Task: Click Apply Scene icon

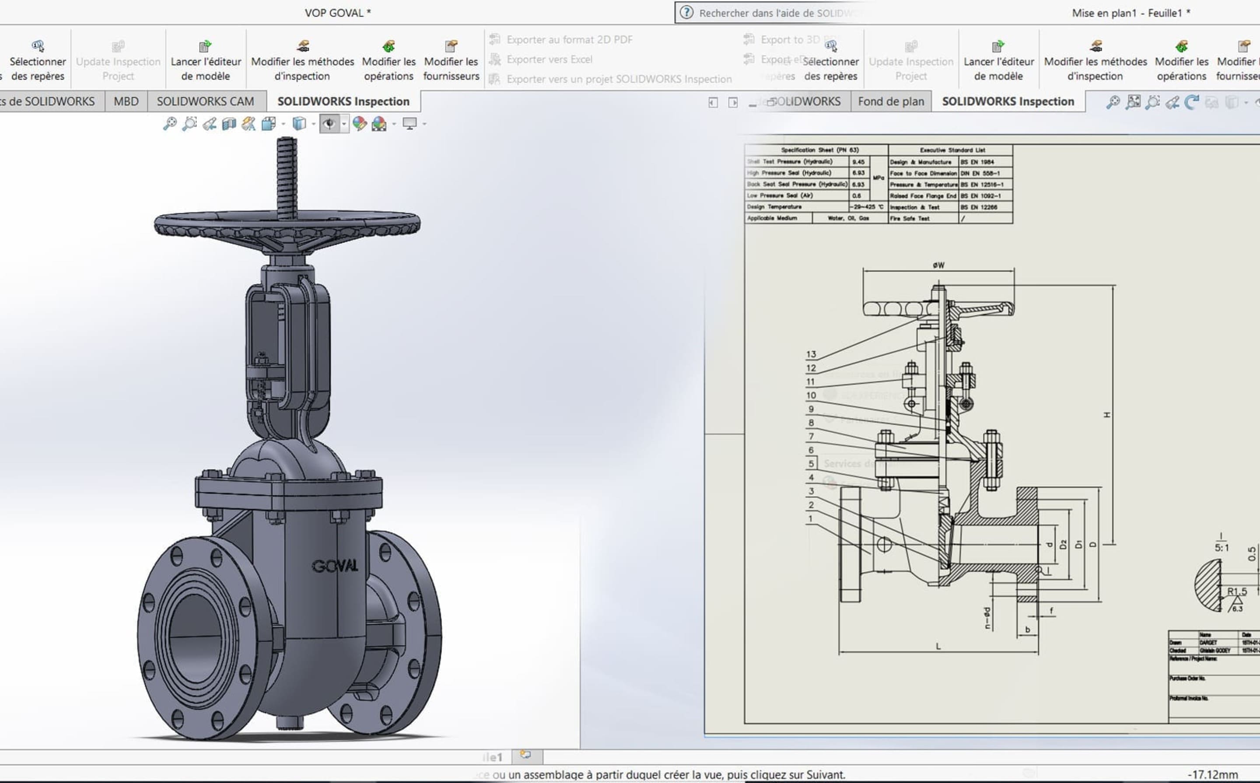Action: [379, 124]
